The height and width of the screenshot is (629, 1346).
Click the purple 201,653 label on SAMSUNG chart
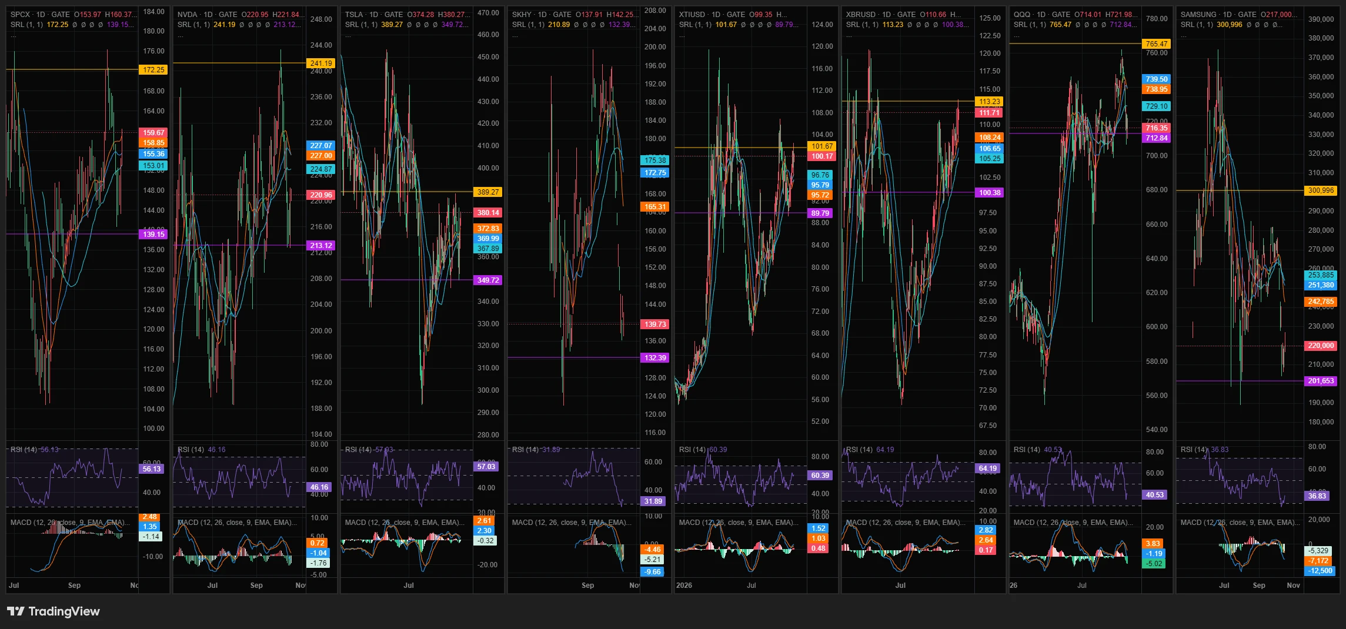1321,382
